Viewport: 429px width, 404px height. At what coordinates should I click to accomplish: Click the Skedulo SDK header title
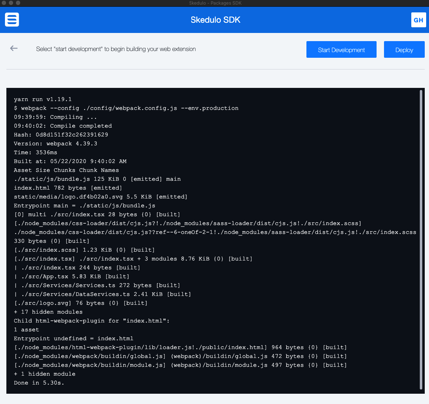[x=215, y=20]
